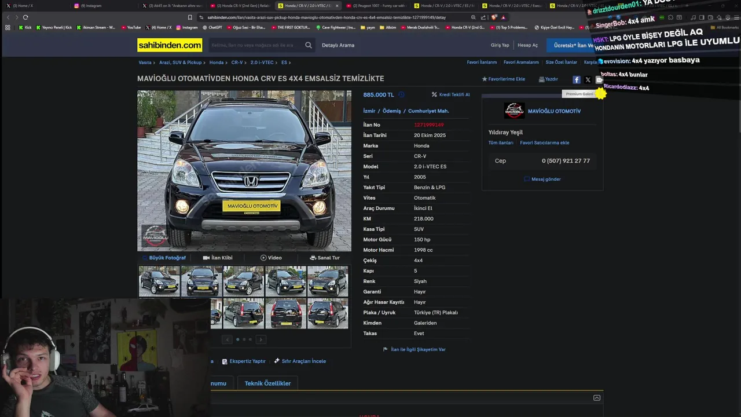Close the active Honda CR-V browser tab

tap(337, 6)
